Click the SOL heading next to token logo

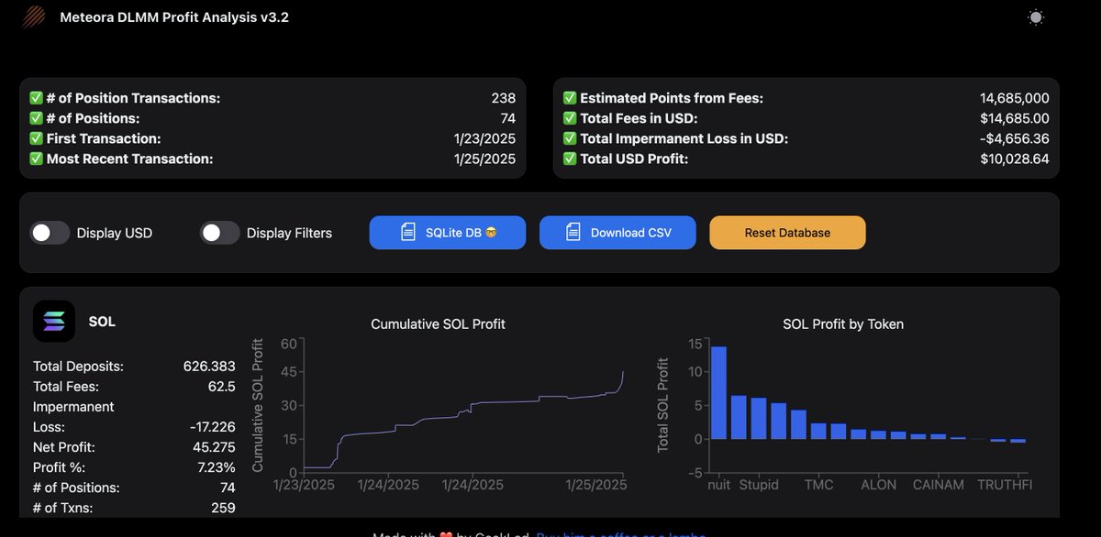[x=102, y=322]
